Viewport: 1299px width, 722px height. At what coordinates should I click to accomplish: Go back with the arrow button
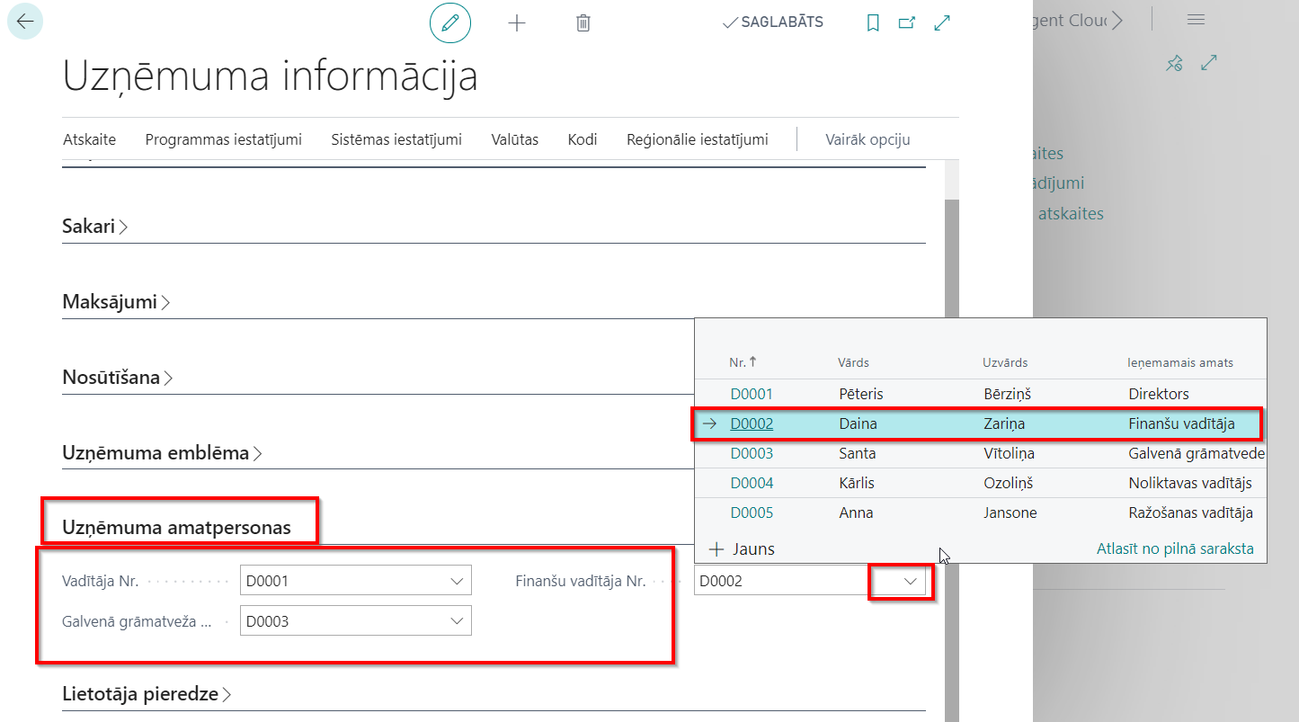coord(25,22)
